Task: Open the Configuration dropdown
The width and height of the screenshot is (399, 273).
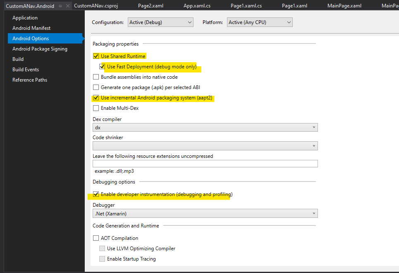Action: pos(160,22)
